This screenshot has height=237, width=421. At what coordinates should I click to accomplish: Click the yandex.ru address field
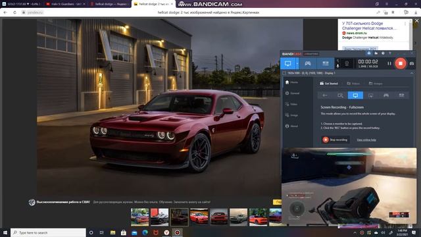point(33,13)
